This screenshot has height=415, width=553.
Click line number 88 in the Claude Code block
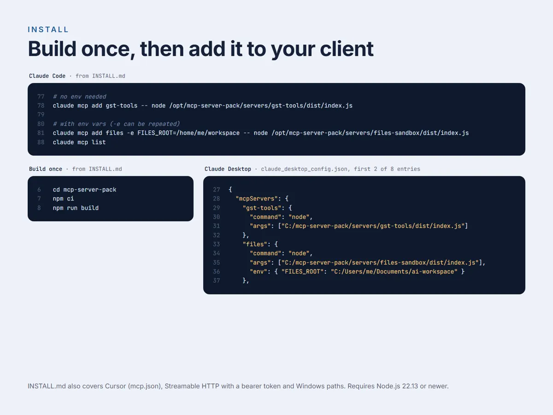(x=41, y=142)
